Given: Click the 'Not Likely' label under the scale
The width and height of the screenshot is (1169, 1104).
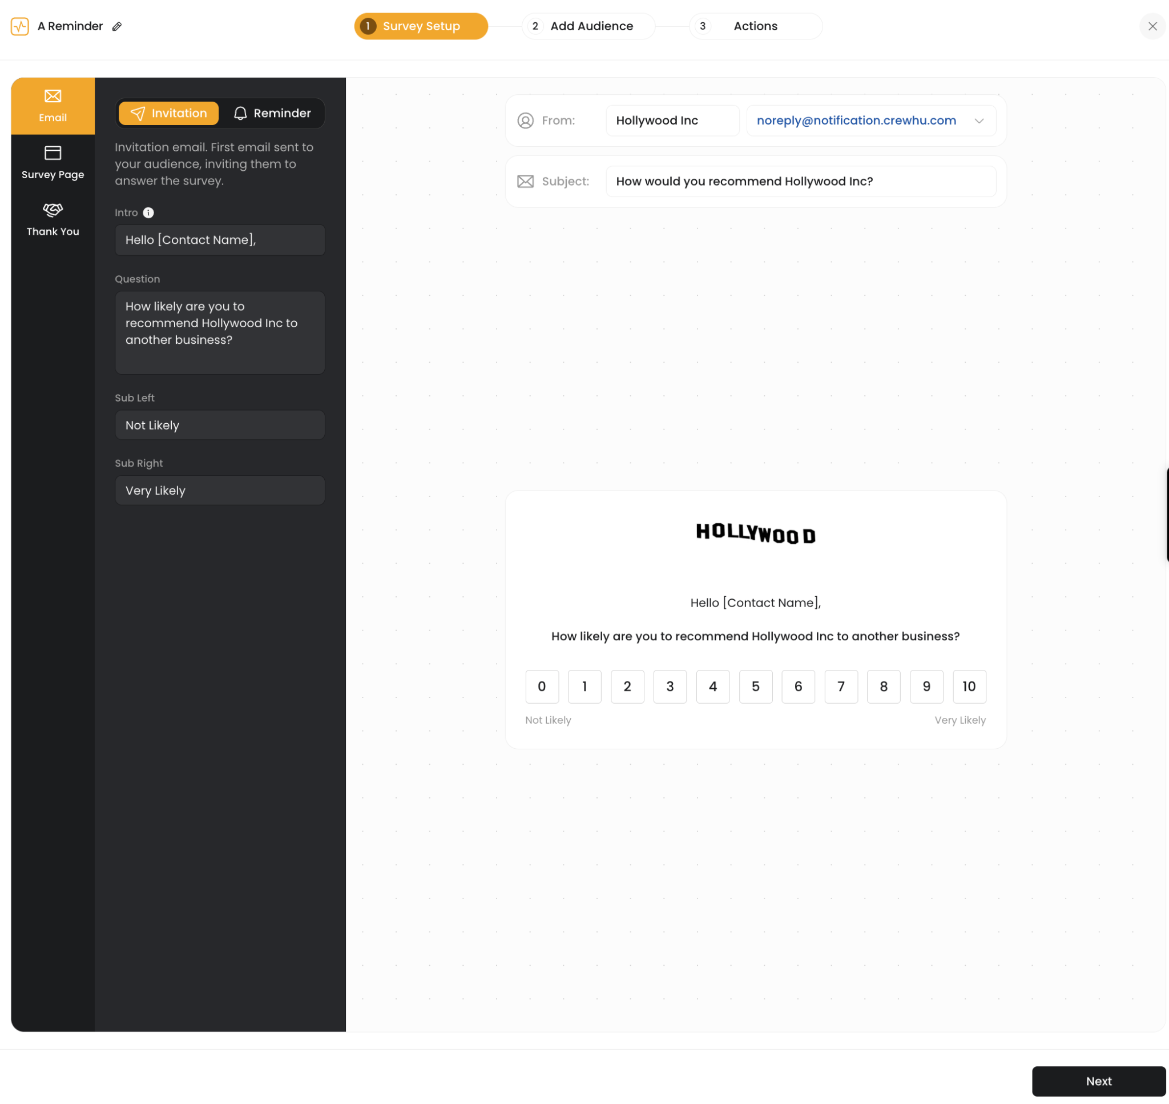Looking at the screenshot, I should tap(548, 720).
